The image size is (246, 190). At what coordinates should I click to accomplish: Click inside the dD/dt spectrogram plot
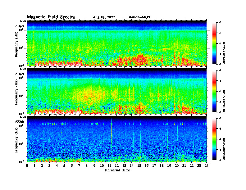(x=117, y=91)
